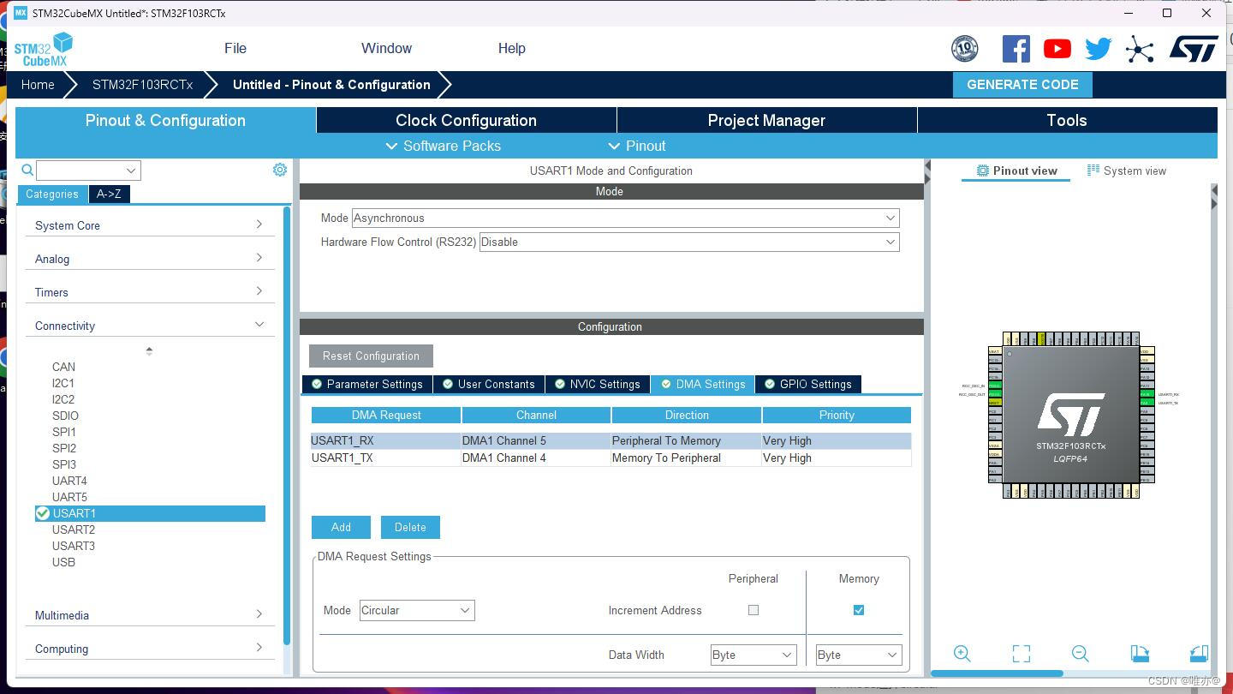Open categories settings gear icon
1233x694 pixels.
tap(280, 170)
